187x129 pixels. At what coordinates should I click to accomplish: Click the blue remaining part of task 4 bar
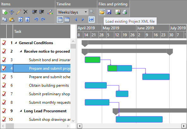pos(124,68)
